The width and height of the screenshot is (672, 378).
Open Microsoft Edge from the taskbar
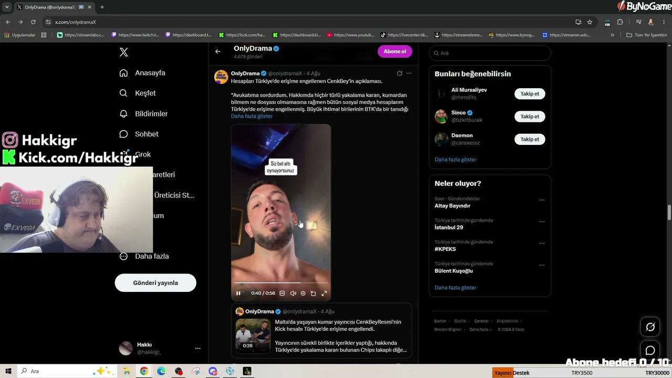tap(161, 371)
